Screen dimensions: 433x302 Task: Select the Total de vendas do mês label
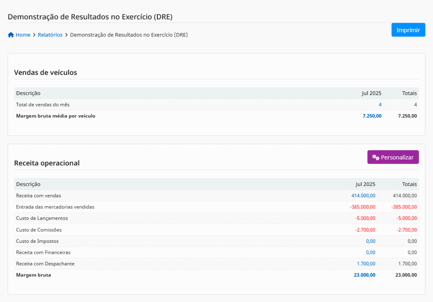coord(43,105)
